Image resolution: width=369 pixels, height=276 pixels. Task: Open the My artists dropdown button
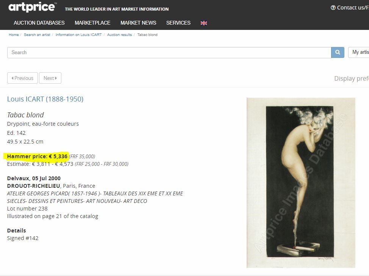[358, 52]
